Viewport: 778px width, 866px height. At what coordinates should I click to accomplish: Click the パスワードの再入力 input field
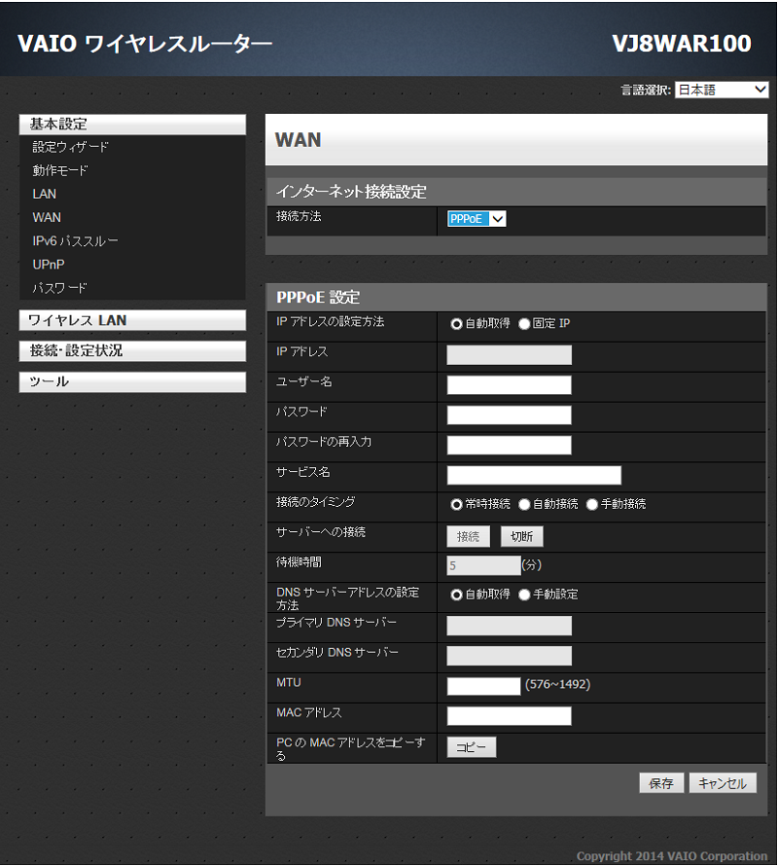509,445
